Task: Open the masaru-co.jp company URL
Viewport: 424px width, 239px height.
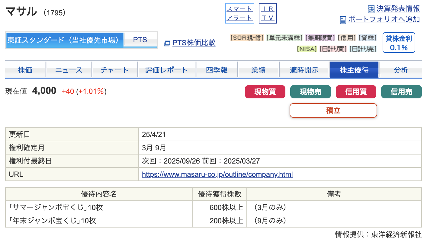Action: (217, 174)
